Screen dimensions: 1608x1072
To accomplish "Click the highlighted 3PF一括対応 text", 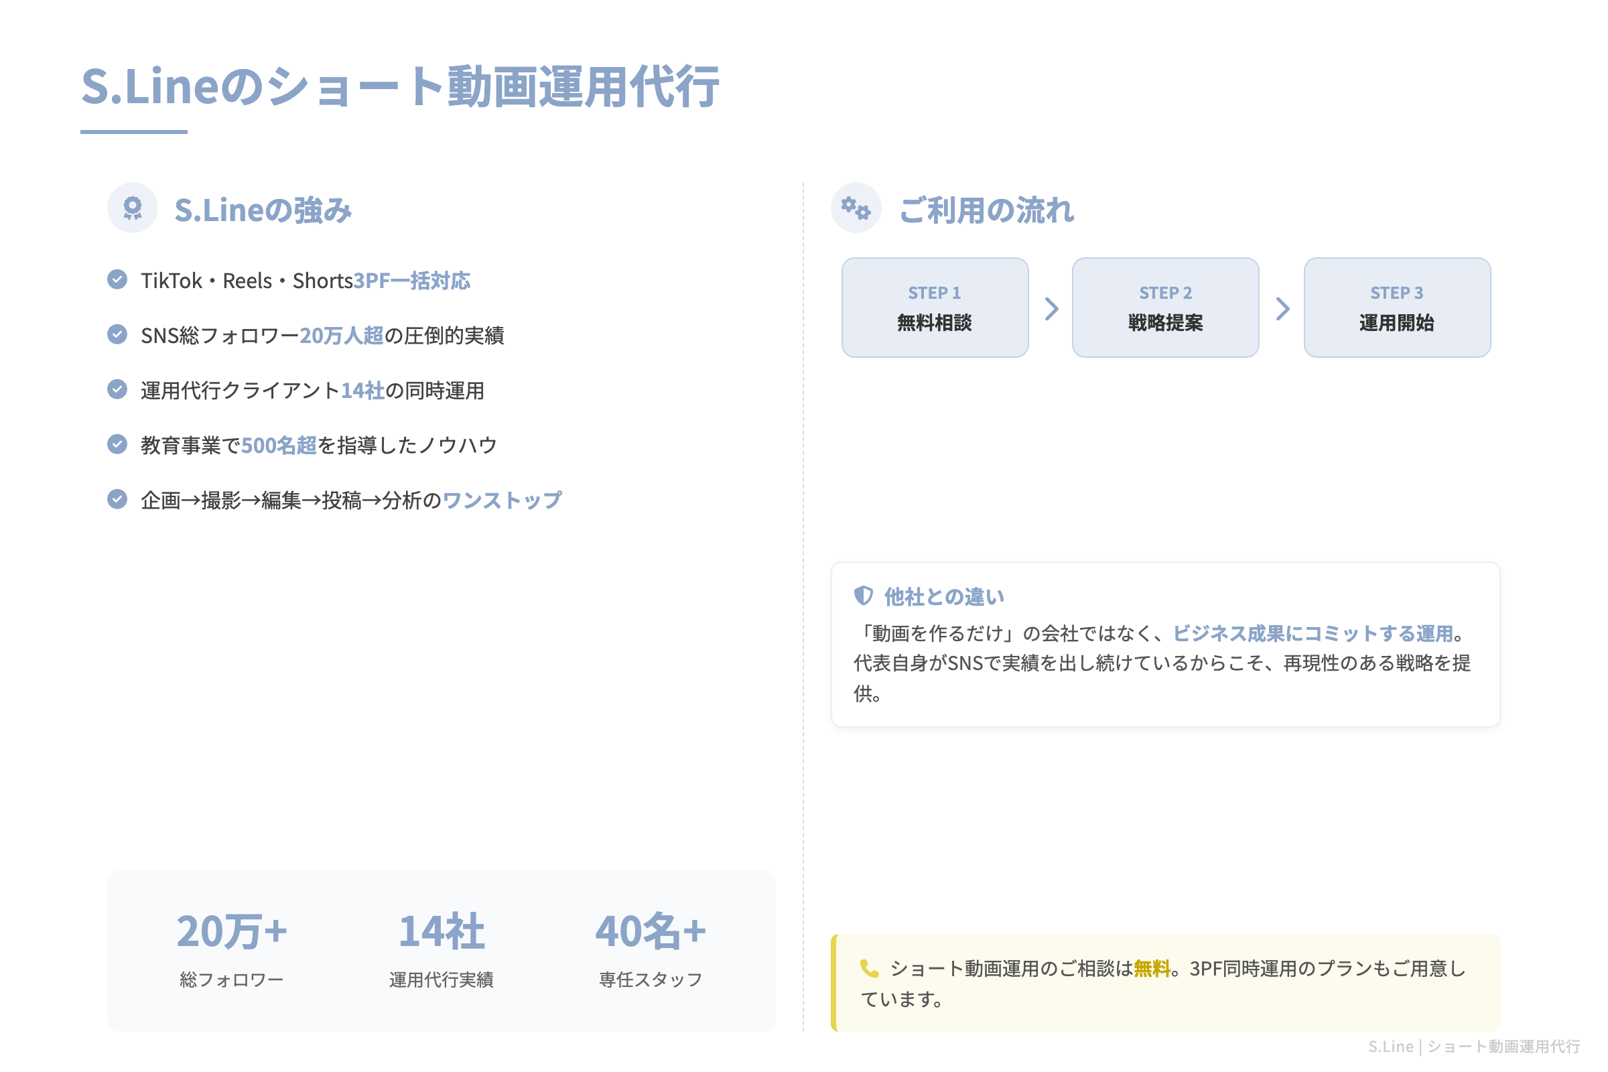I will pos(411,280).
